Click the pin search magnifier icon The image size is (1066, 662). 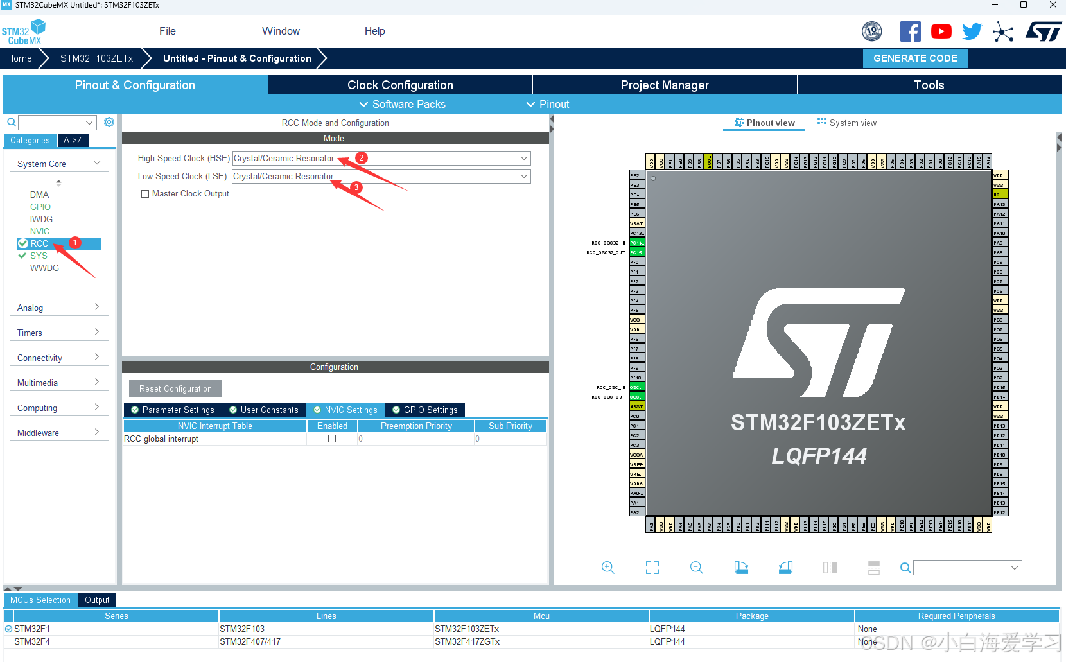pos(905,568)
